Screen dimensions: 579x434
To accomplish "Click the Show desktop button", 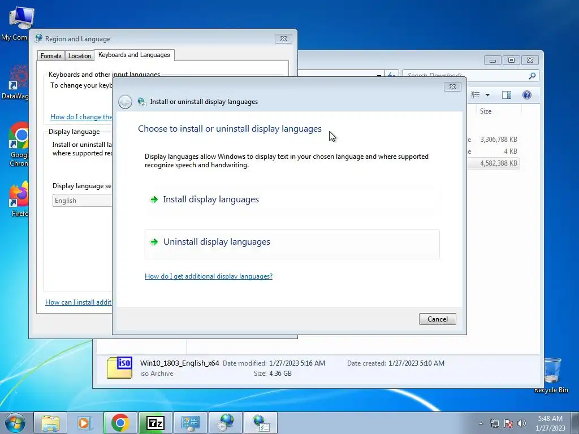I will [x=575, y=423].
